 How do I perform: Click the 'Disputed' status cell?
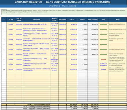104,60
